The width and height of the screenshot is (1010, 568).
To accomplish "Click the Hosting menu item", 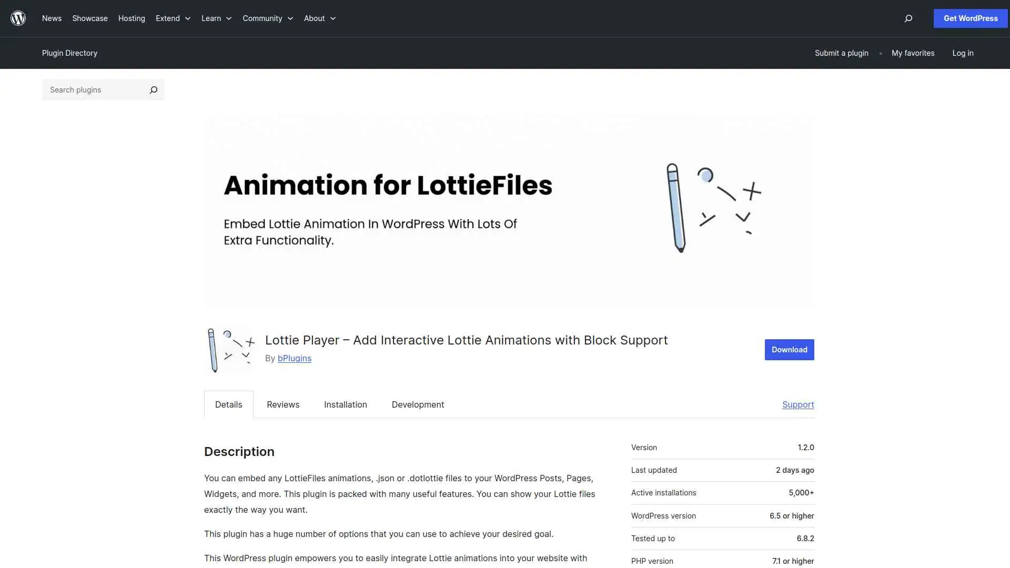I will [x=131, y=18].
